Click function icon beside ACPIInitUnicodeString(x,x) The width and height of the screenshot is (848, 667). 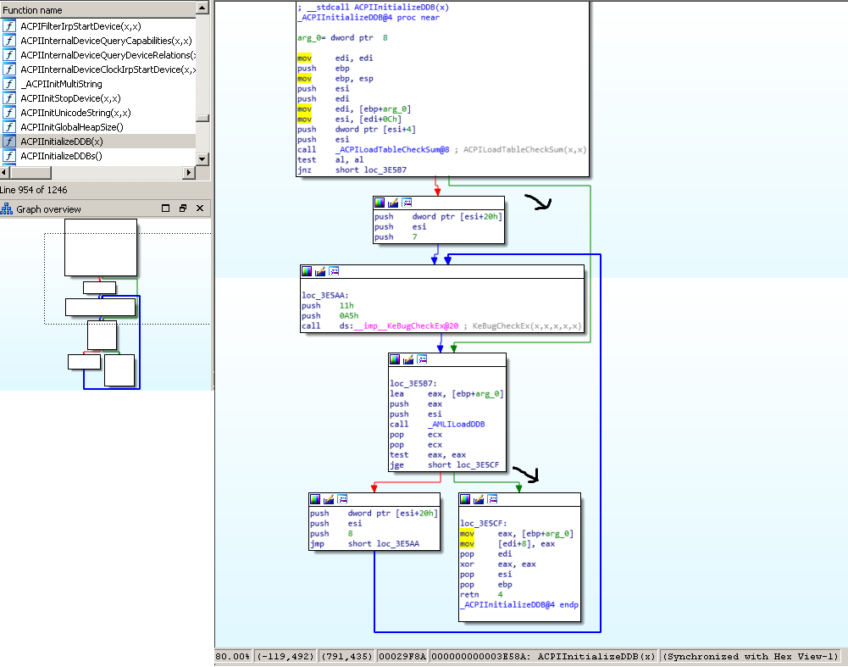point(9,113)
